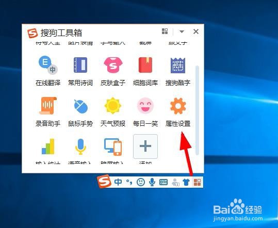Screen dimensions: 278x228
Task: Select the 天气预报 label text
Action: (x=113, y=124)
